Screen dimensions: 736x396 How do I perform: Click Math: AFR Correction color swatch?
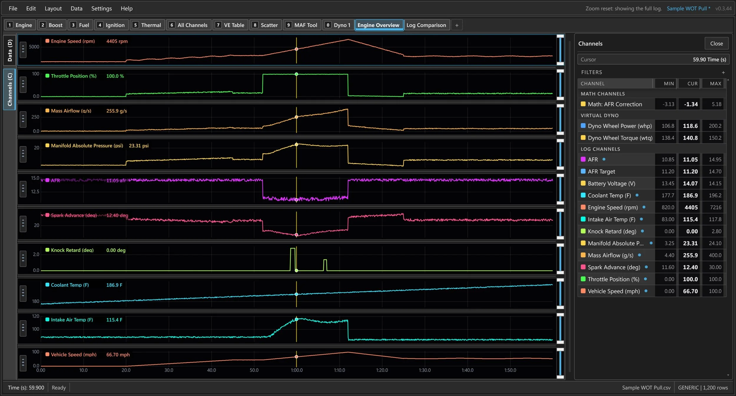tap(583, 104)
